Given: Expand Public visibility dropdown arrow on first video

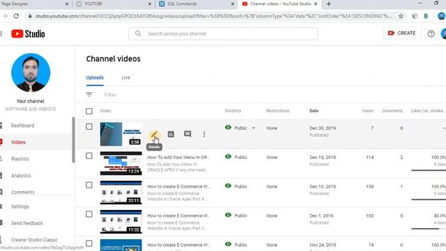Looking at the screenshot, I should 254,128.
